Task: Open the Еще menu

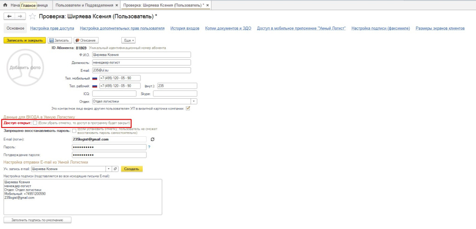Action: [128, 40]
